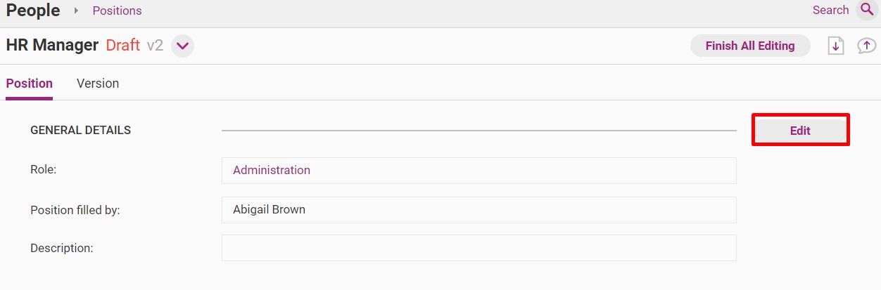
Task: Click the HR Manager position title
Action: coord(52,46)
